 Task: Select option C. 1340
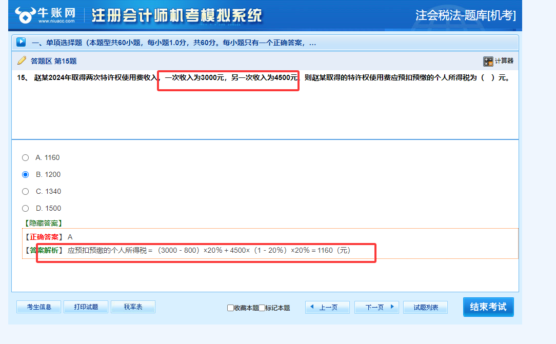click(x=25, y=192)
